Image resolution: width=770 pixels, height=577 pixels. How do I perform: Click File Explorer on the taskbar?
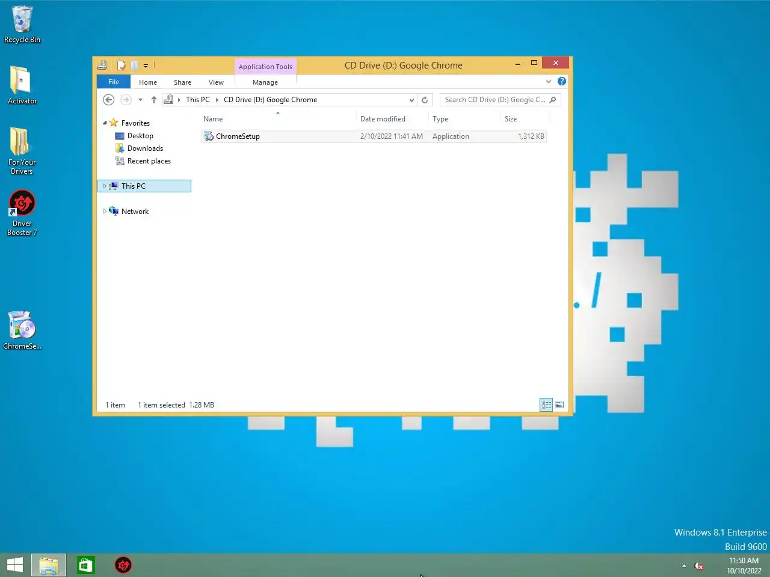pyautogui.click(x=49, y=565)
